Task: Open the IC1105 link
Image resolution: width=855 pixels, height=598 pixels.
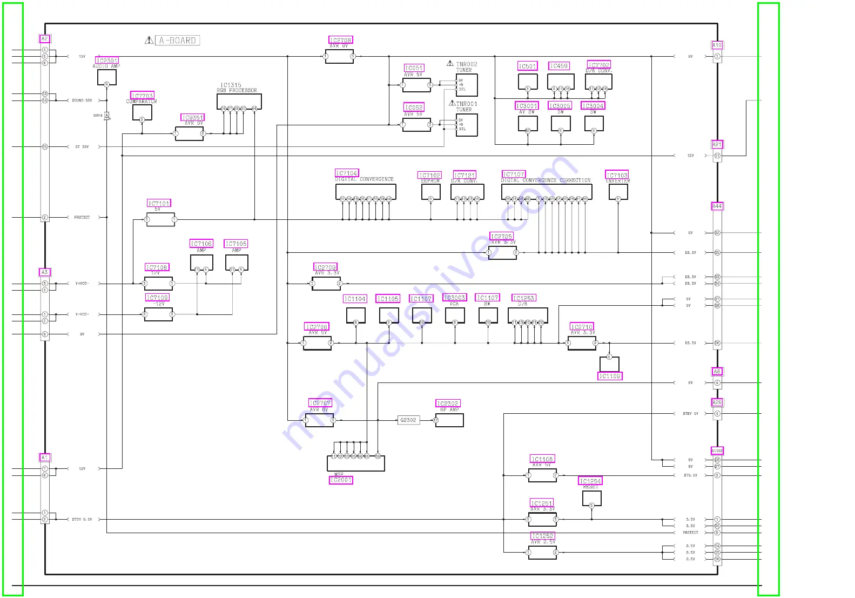Action: pyautogui.click(x=388, y=299)
